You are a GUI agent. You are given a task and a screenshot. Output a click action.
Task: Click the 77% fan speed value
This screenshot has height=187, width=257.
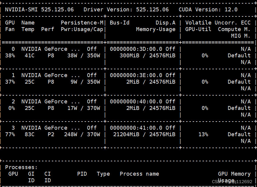coord(10,134)
